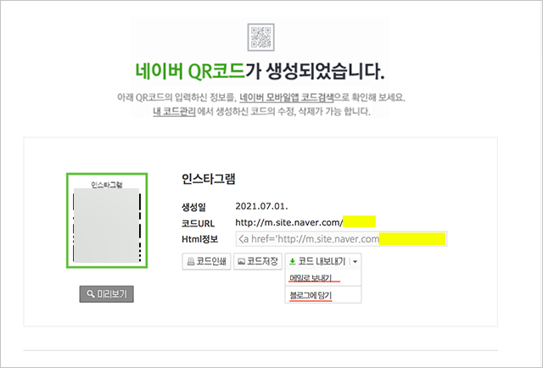Click the 코드URL label

(198, 223)
